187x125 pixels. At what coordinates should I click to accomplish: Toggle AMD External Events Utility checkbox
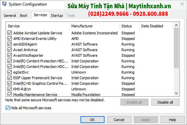click(10, 39)
